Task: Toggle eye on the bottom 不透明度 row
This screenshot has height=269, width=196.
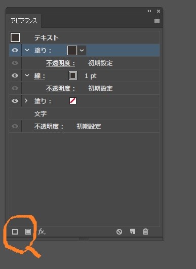Action: click(15, 126)
